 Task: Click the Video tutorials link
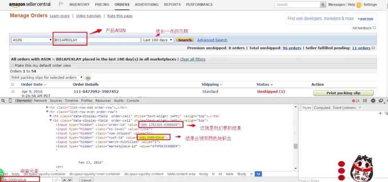pos(88,16)
